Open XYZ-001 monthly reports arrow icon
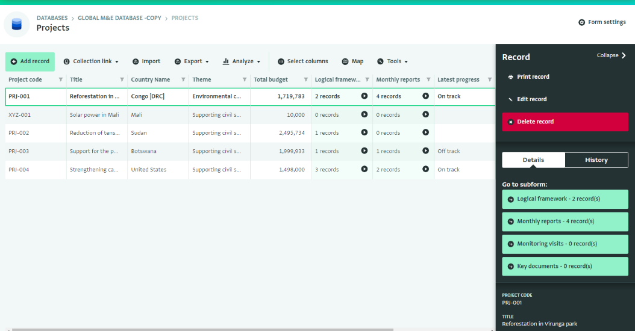The height and width of the screenshot is (331, 635). pos(425,114)
